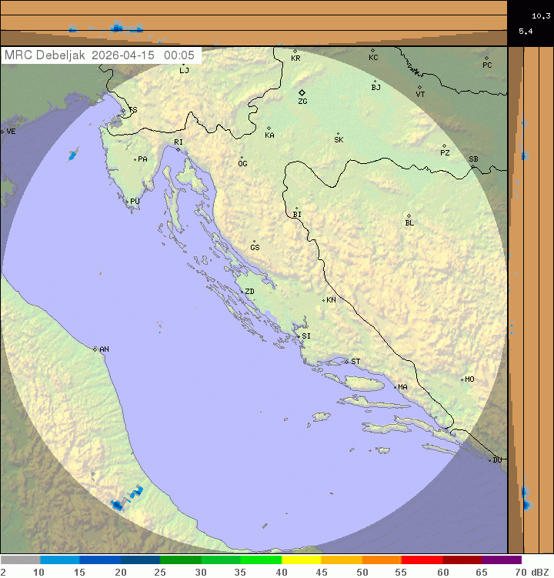This screenshot has width=554, height=578.
Task: Click the ZG city marker diamond
Action: (x=302, y=92)
